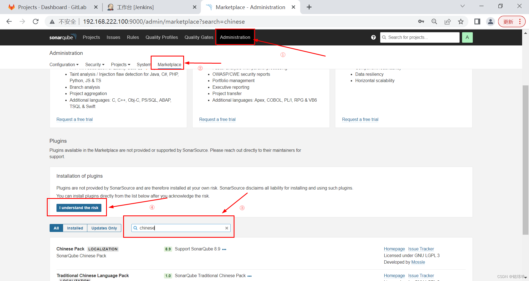The width and height of the screenshot is (529, 281).
Task: Clear the chinese plugin search text
Action: pos(226,228)
